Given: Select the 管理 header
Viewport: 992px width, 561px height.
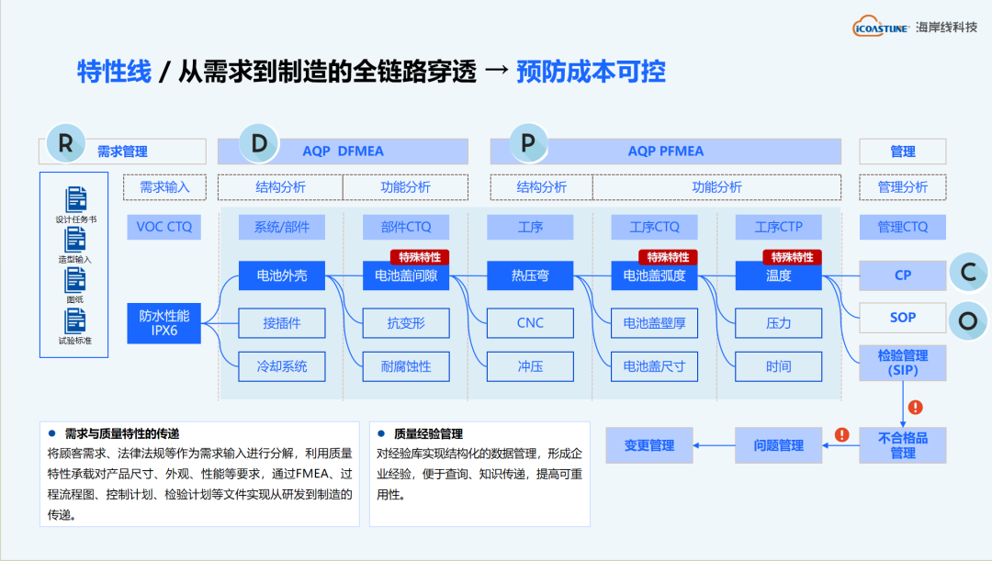Looking at the screenshot, I should point(903,151).
